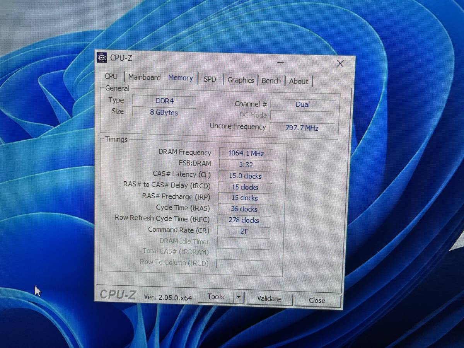Click the Command Rate (CR) label

coord(179,230)
